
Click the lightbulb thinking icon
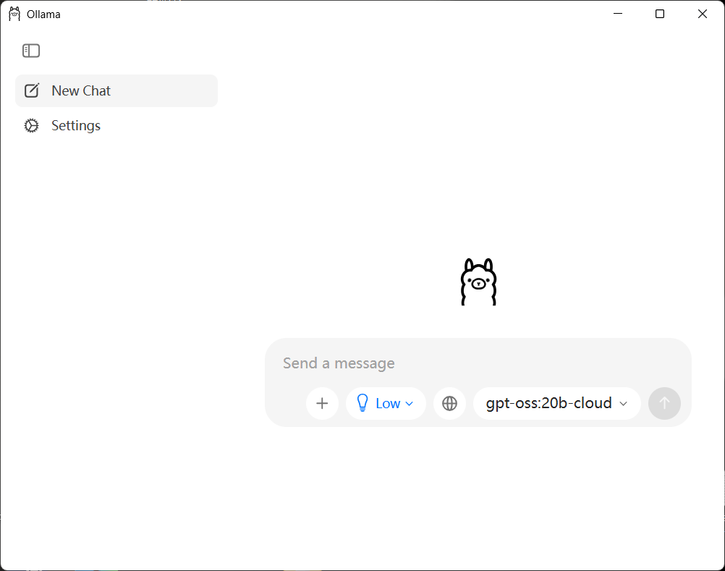click(x=363, y=404)
